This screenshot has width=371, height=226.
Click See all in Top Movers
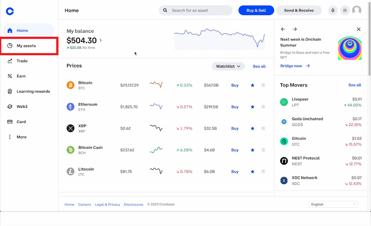pyautogui.click(x=355, y=85)
